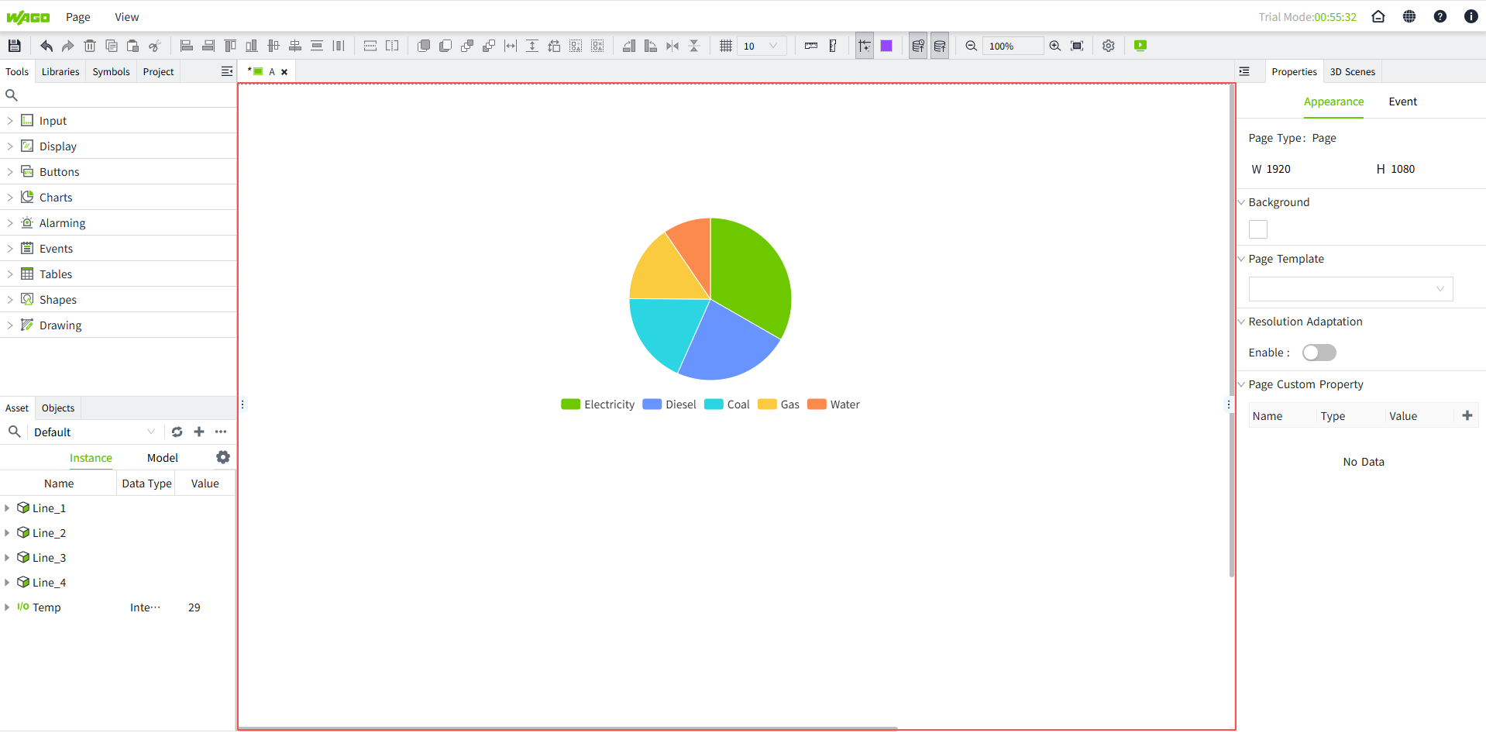Expand the Line_1 tree item
The image size is (1486, 733).
tap(7, 508)
